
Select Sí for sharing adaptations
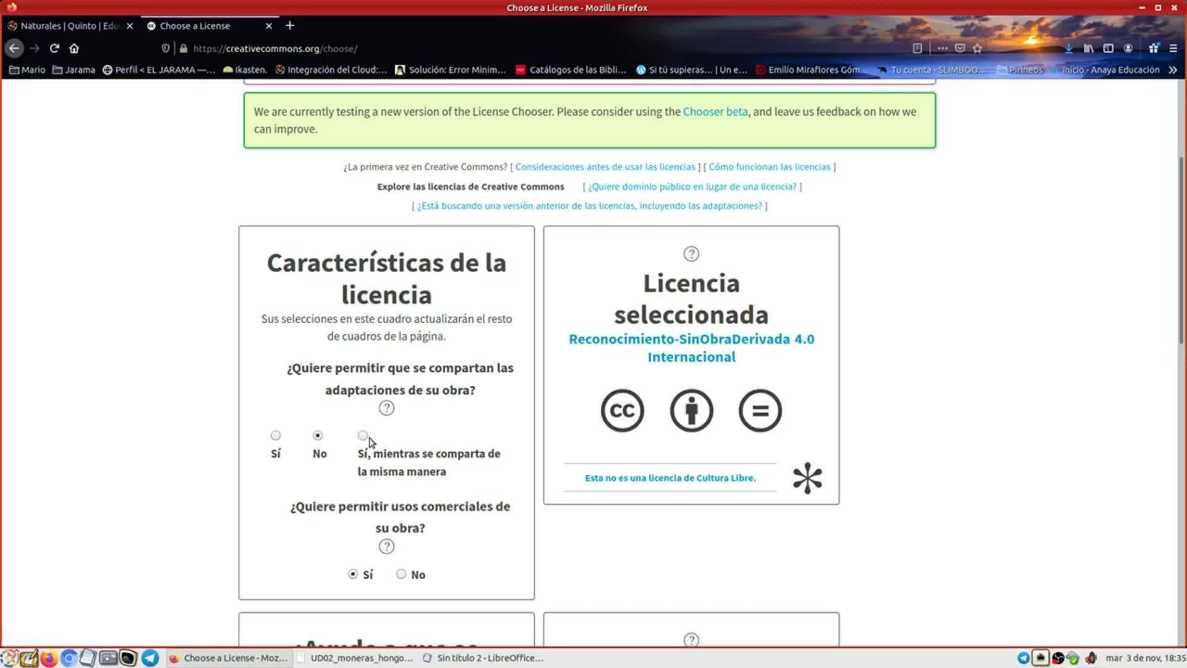[x=276, y=435]
